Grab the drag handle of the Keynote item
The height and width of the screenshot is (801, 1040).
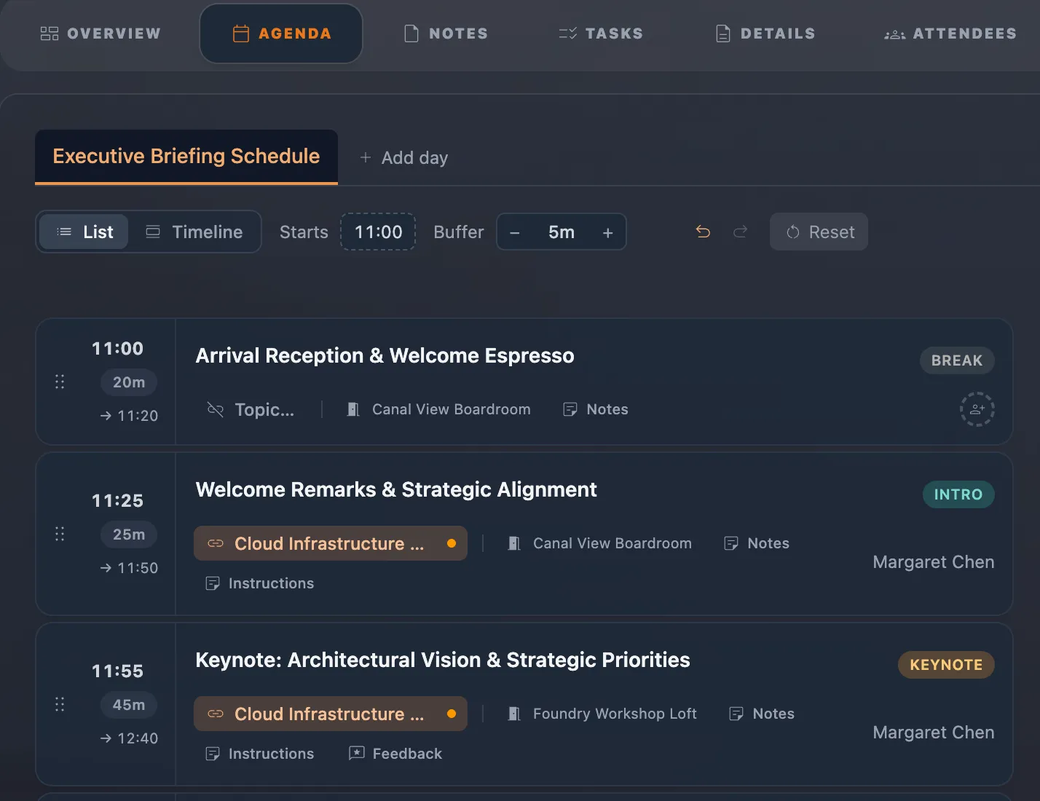point(60,704)
